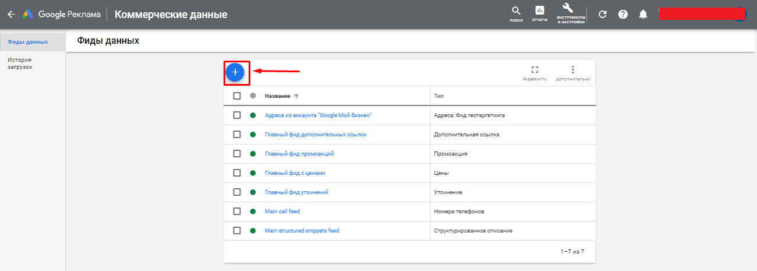
Task: Open Главный фид с ценами link
Action: pos(299,173)
